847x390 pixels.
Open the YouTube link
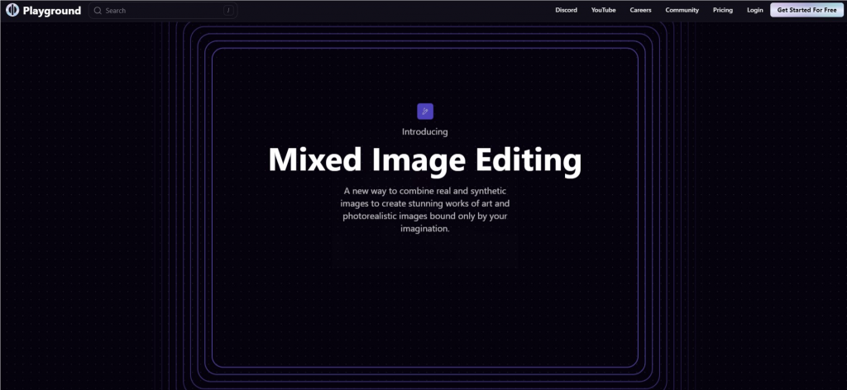[x=603, y=10]
